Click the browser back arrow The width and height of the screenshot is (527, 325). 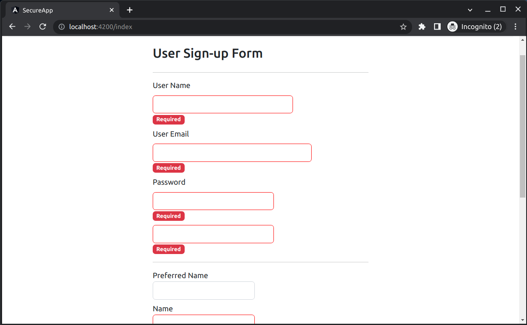[12, 27]
